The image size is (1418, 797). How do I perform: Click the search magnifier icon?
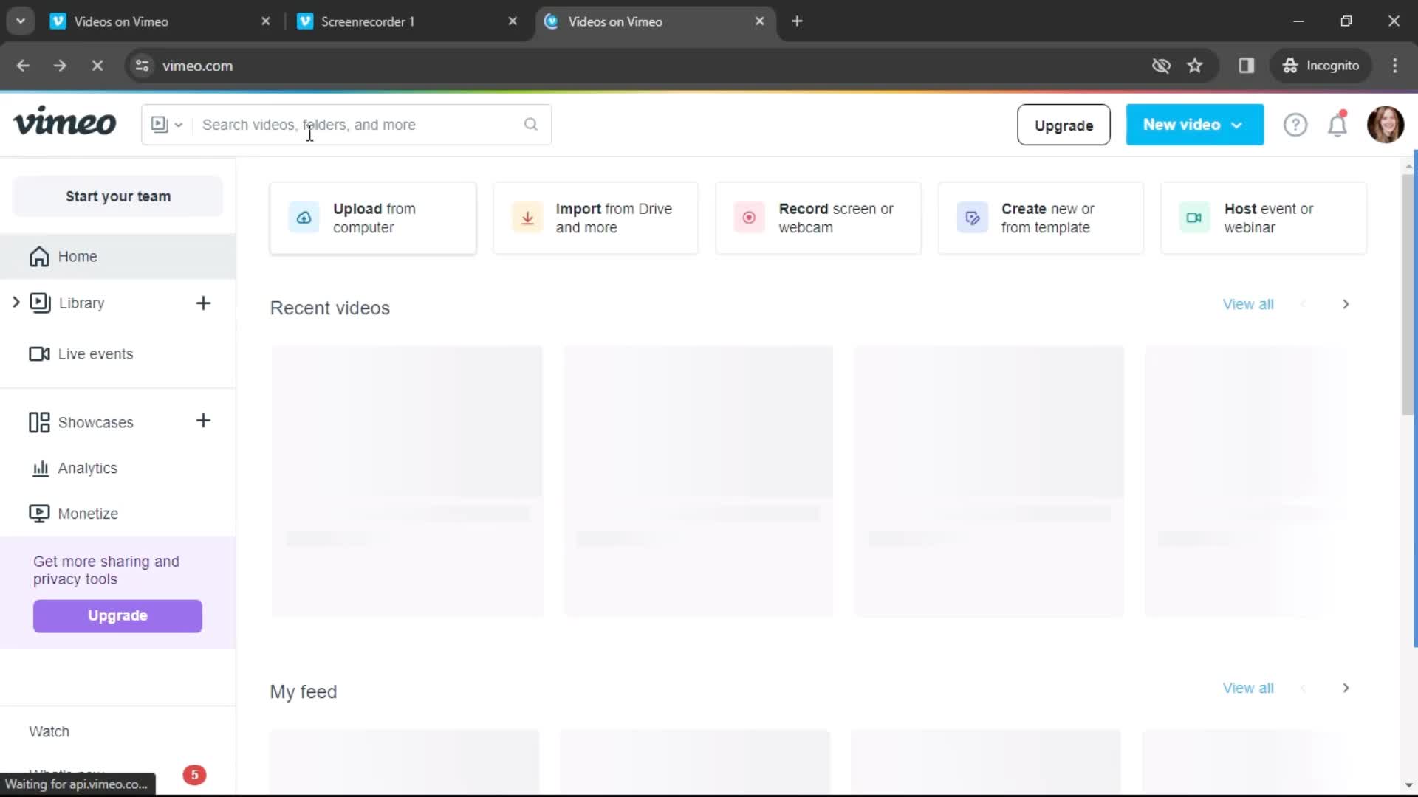tap(531, 124)
